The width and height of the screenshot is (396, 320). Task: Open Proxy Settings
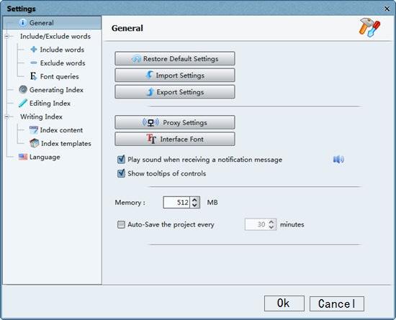[x=175, y=122]
